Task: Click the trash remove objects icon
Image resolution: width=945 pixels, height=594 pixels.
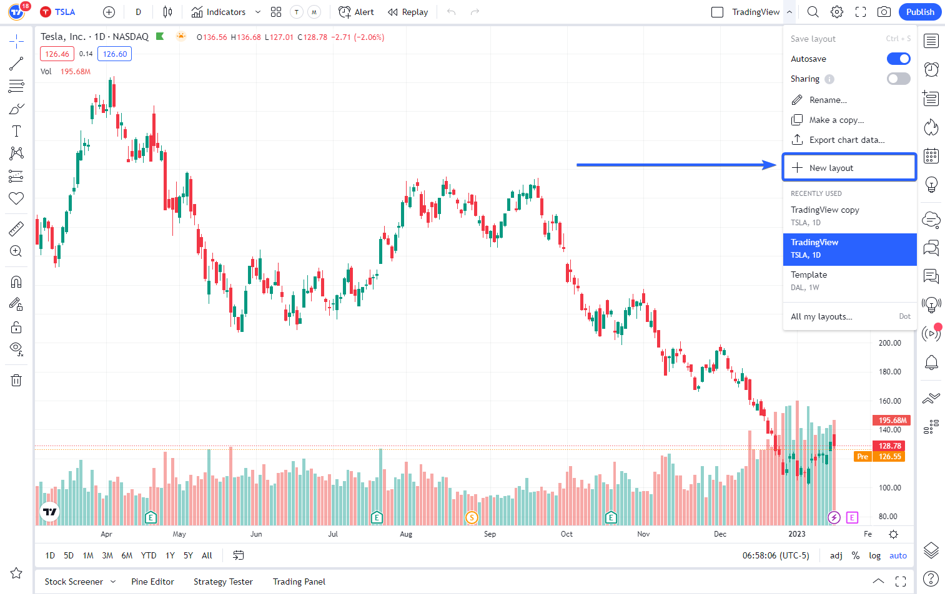Action: [x=16, y=380]
